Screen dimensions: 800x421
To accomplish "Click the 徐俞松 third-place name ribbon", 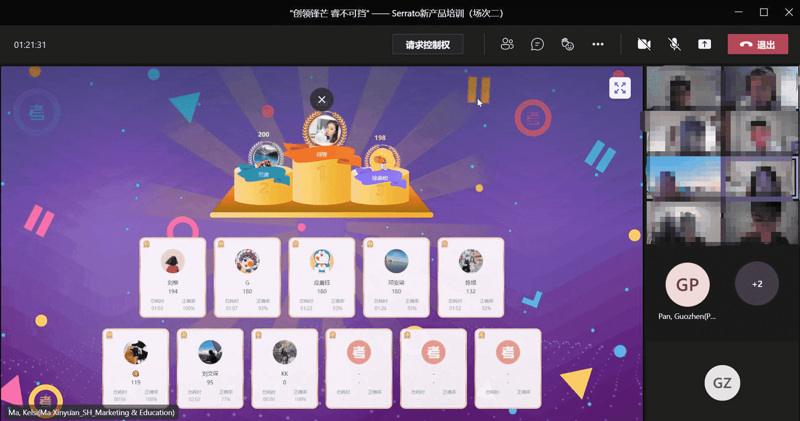I will point(380,178).
